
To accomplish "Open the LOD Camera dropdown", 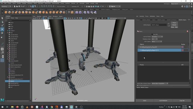I will (157, 41).
